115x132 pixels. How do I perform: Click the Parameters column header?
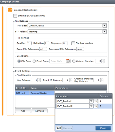61,88
